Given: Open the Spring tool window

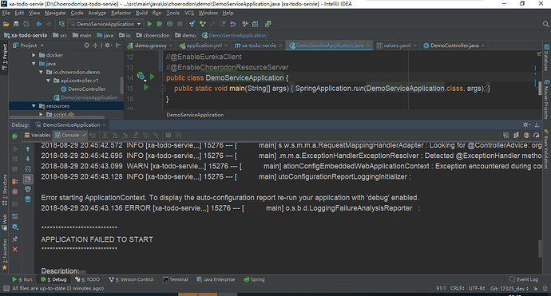Looking at the screenshot, I should click(x=254, y=279).
